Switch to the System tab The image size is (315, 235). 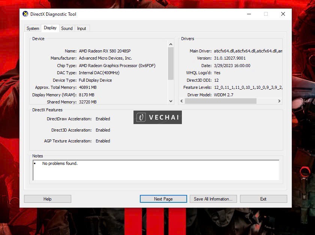pyautogui.click(x=33, y=28)
